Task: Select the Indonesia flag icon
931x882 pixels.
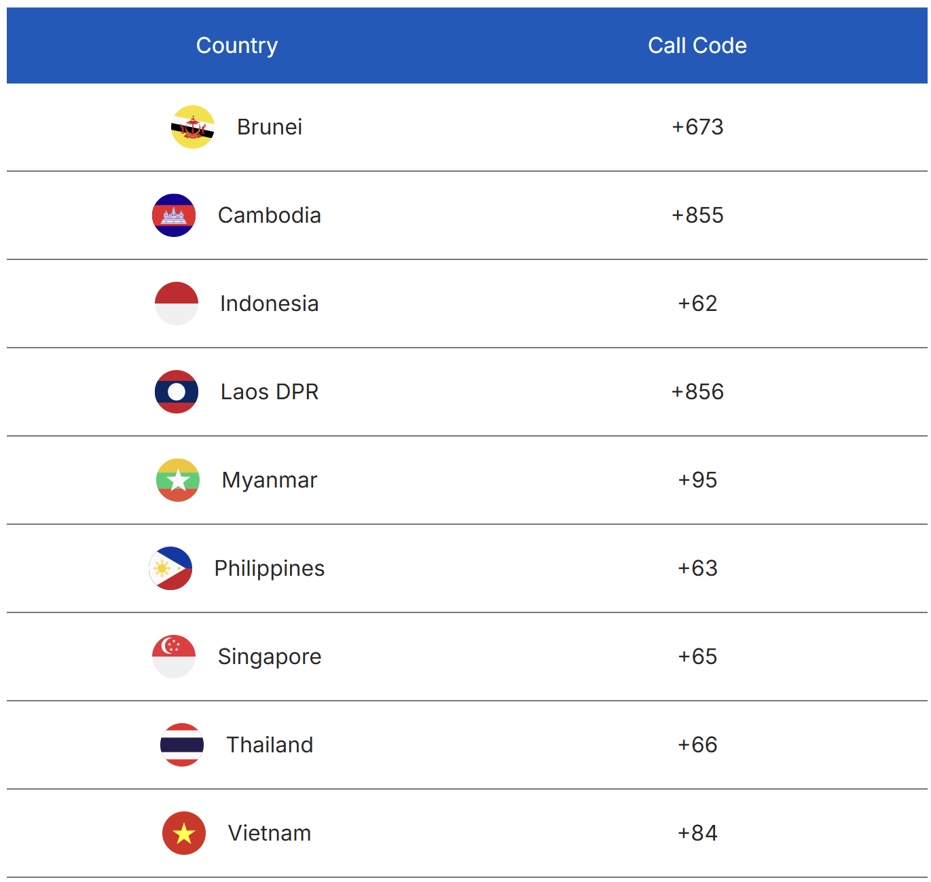Action: click(177, 304)
